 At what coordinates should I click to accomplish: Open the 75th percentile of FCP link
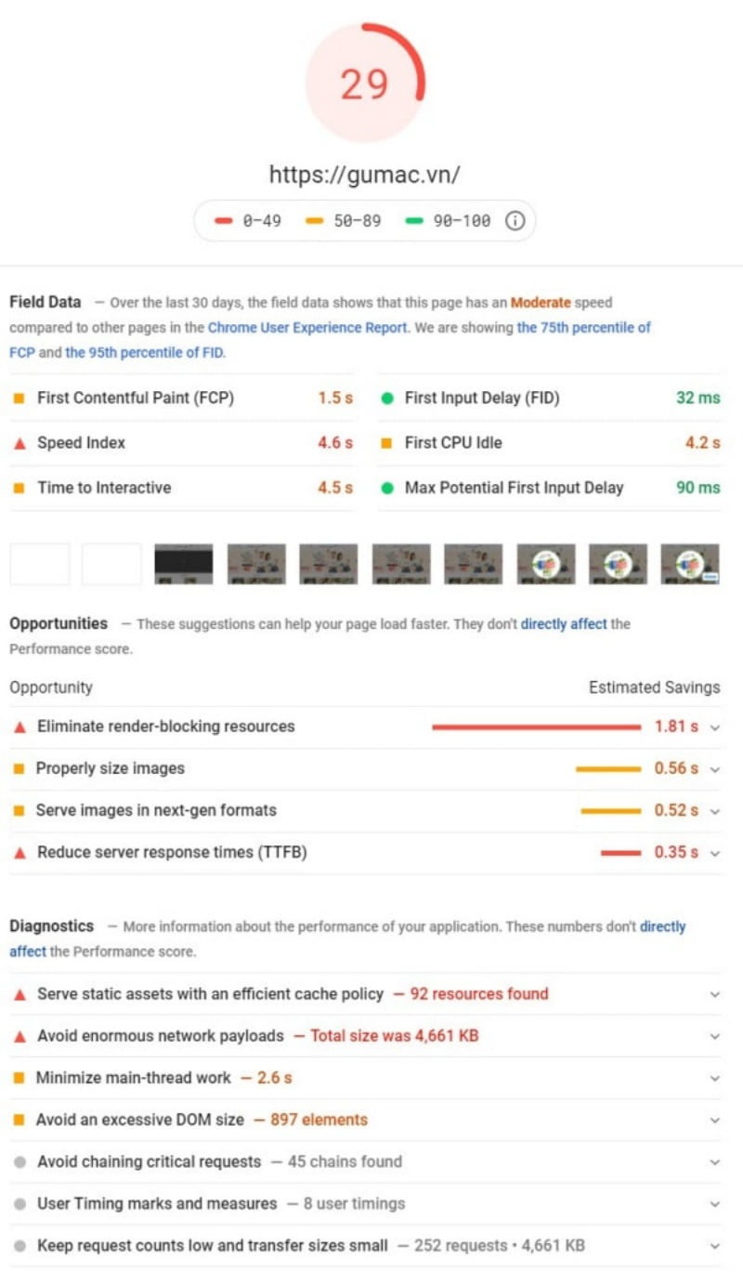(x=583, y=327)
